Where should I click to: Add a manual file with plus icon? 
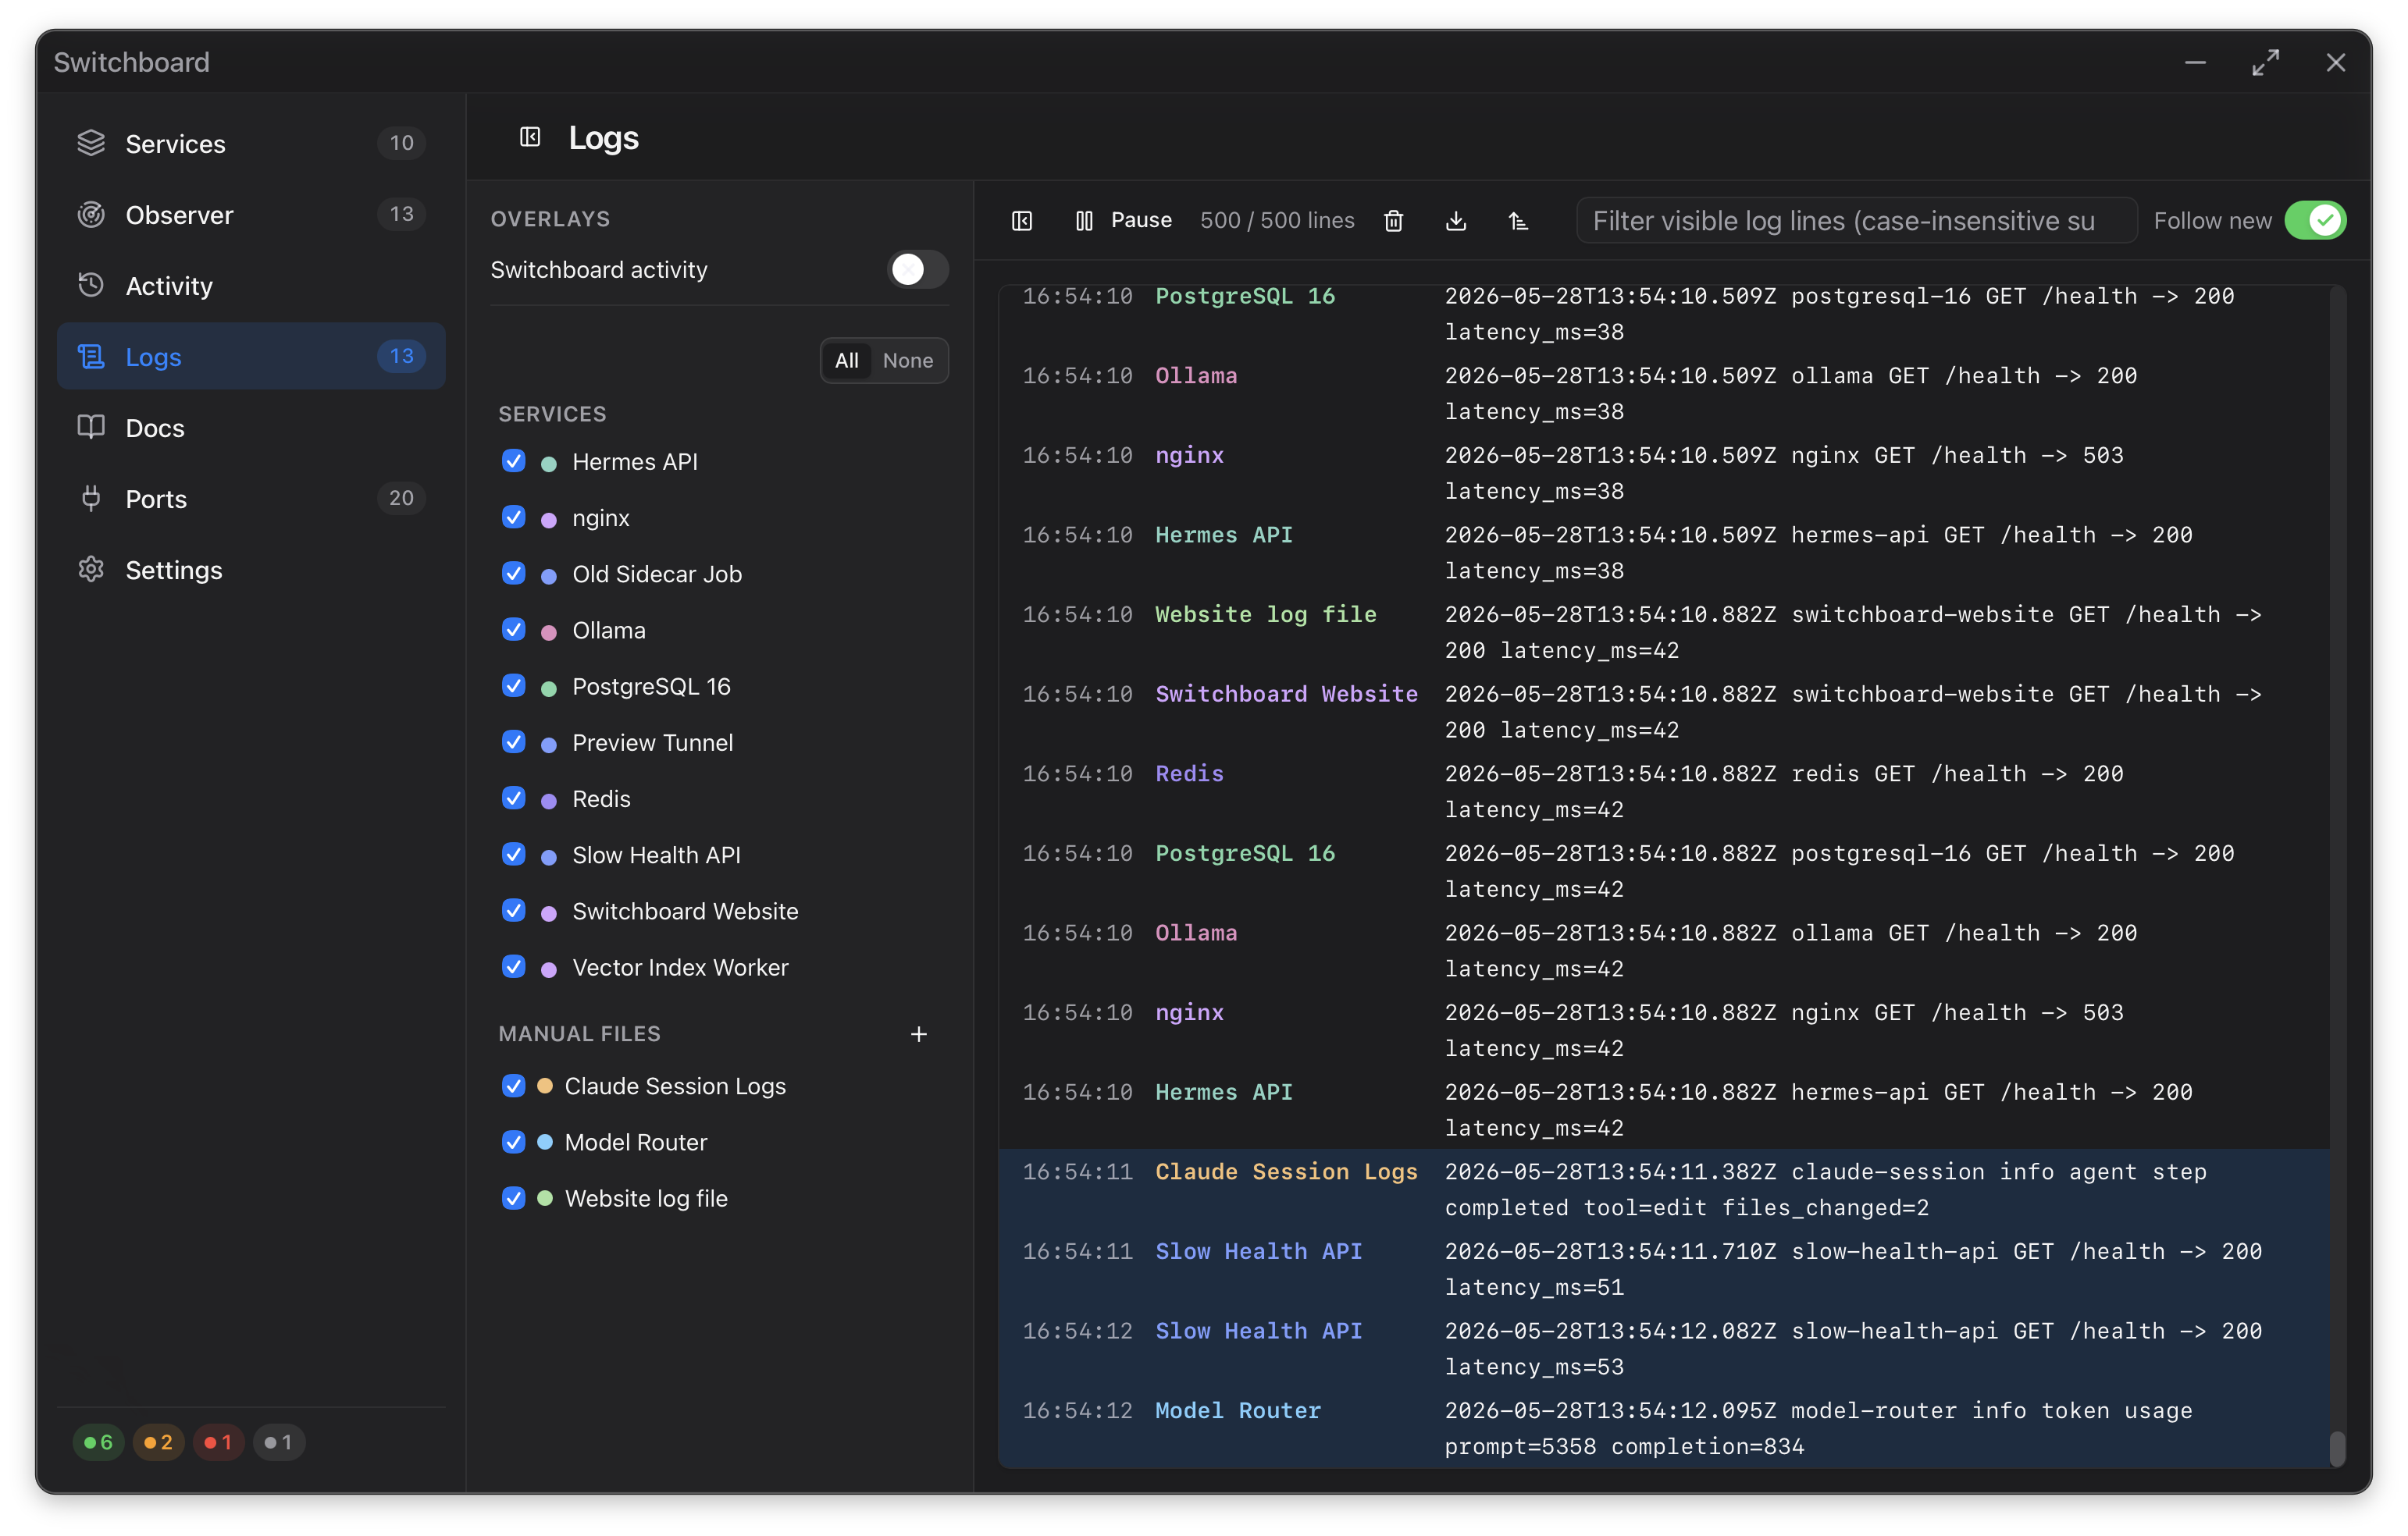[918, 1033]
